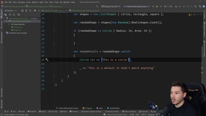Toggle code folding marker on line 21

pyautogui.click(x=54, y=43)
